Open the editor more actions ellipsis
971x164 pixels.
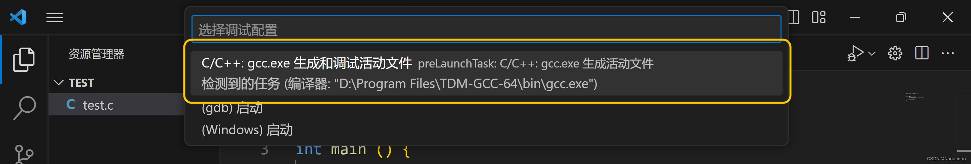pyautogui.click(x=948, y=54)
